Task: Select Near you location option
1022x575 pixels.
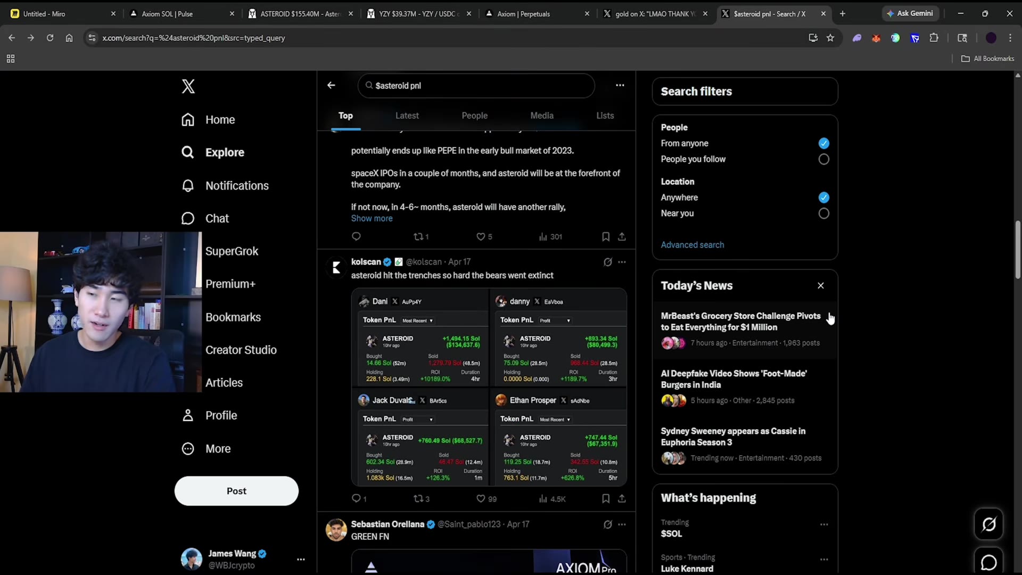Action: pyautogui.click(x=823, y=213)
